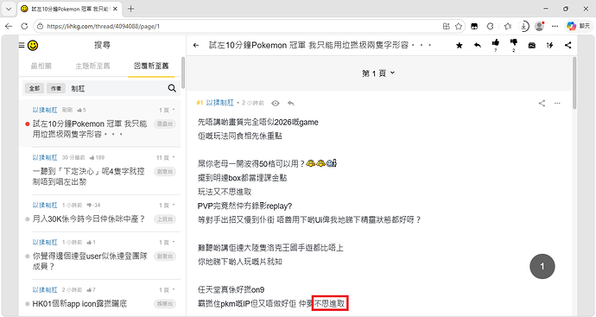Bookmark thread with the star icon
Viewport: 596px width, 317px height.
click(x=460, y=45)
